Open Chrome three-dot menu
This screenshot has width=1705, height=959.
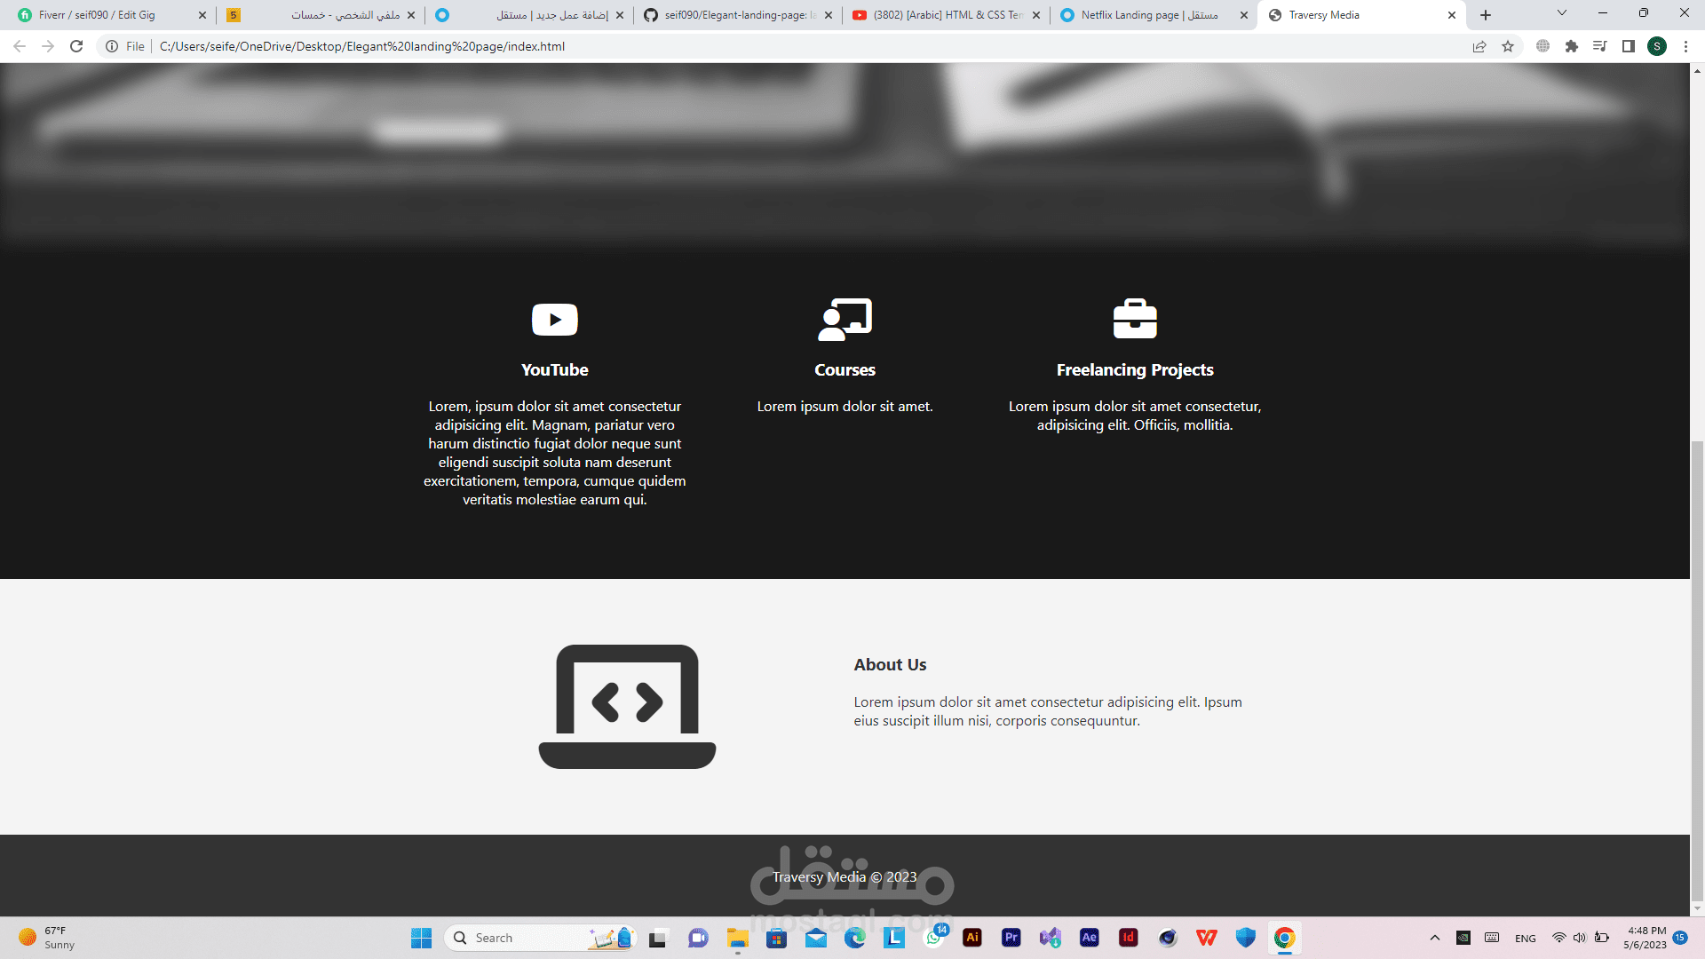pyautogui.click(x=1685, y=46)
